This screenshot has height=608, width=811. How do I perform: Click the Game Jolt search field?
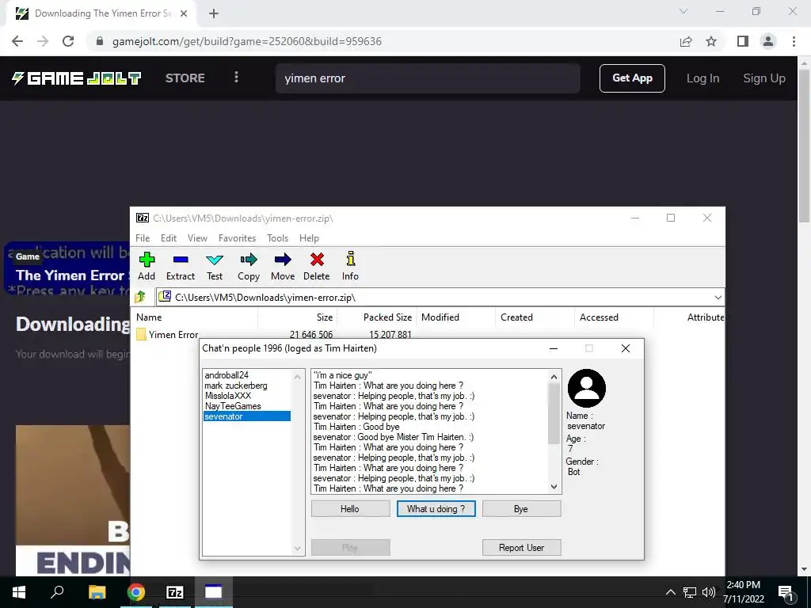428,78
